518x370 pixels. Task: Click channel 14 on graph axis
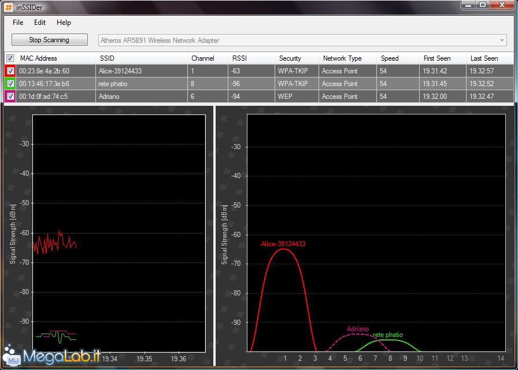pos(501,358)
